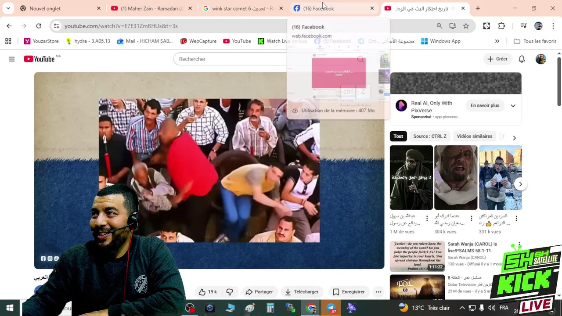
Task: Open Chrome from the taskbar
Action: pyautogui.click(x=311, y=308)
